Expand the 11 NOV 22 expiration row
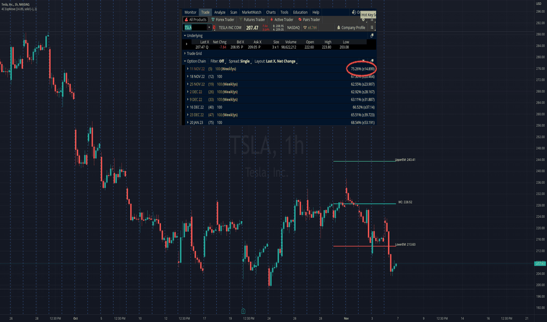 pos(188,69)
